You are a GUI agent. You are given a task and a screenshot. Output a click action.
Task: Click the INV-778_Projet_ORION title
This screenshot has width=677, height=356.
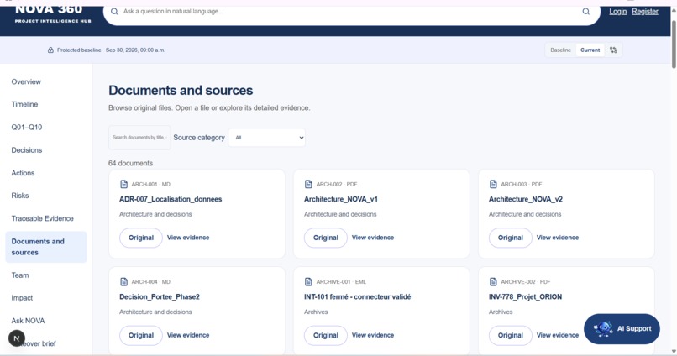[525, 297]
